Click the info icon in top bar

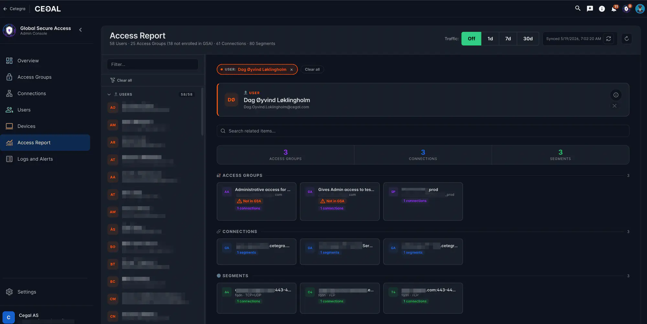(602, 9)
